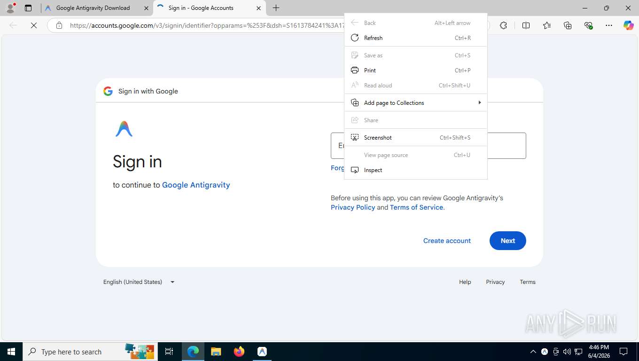Toggle split screen view
The width and height of the screenshot is (639, 361).
click(526, 25)
